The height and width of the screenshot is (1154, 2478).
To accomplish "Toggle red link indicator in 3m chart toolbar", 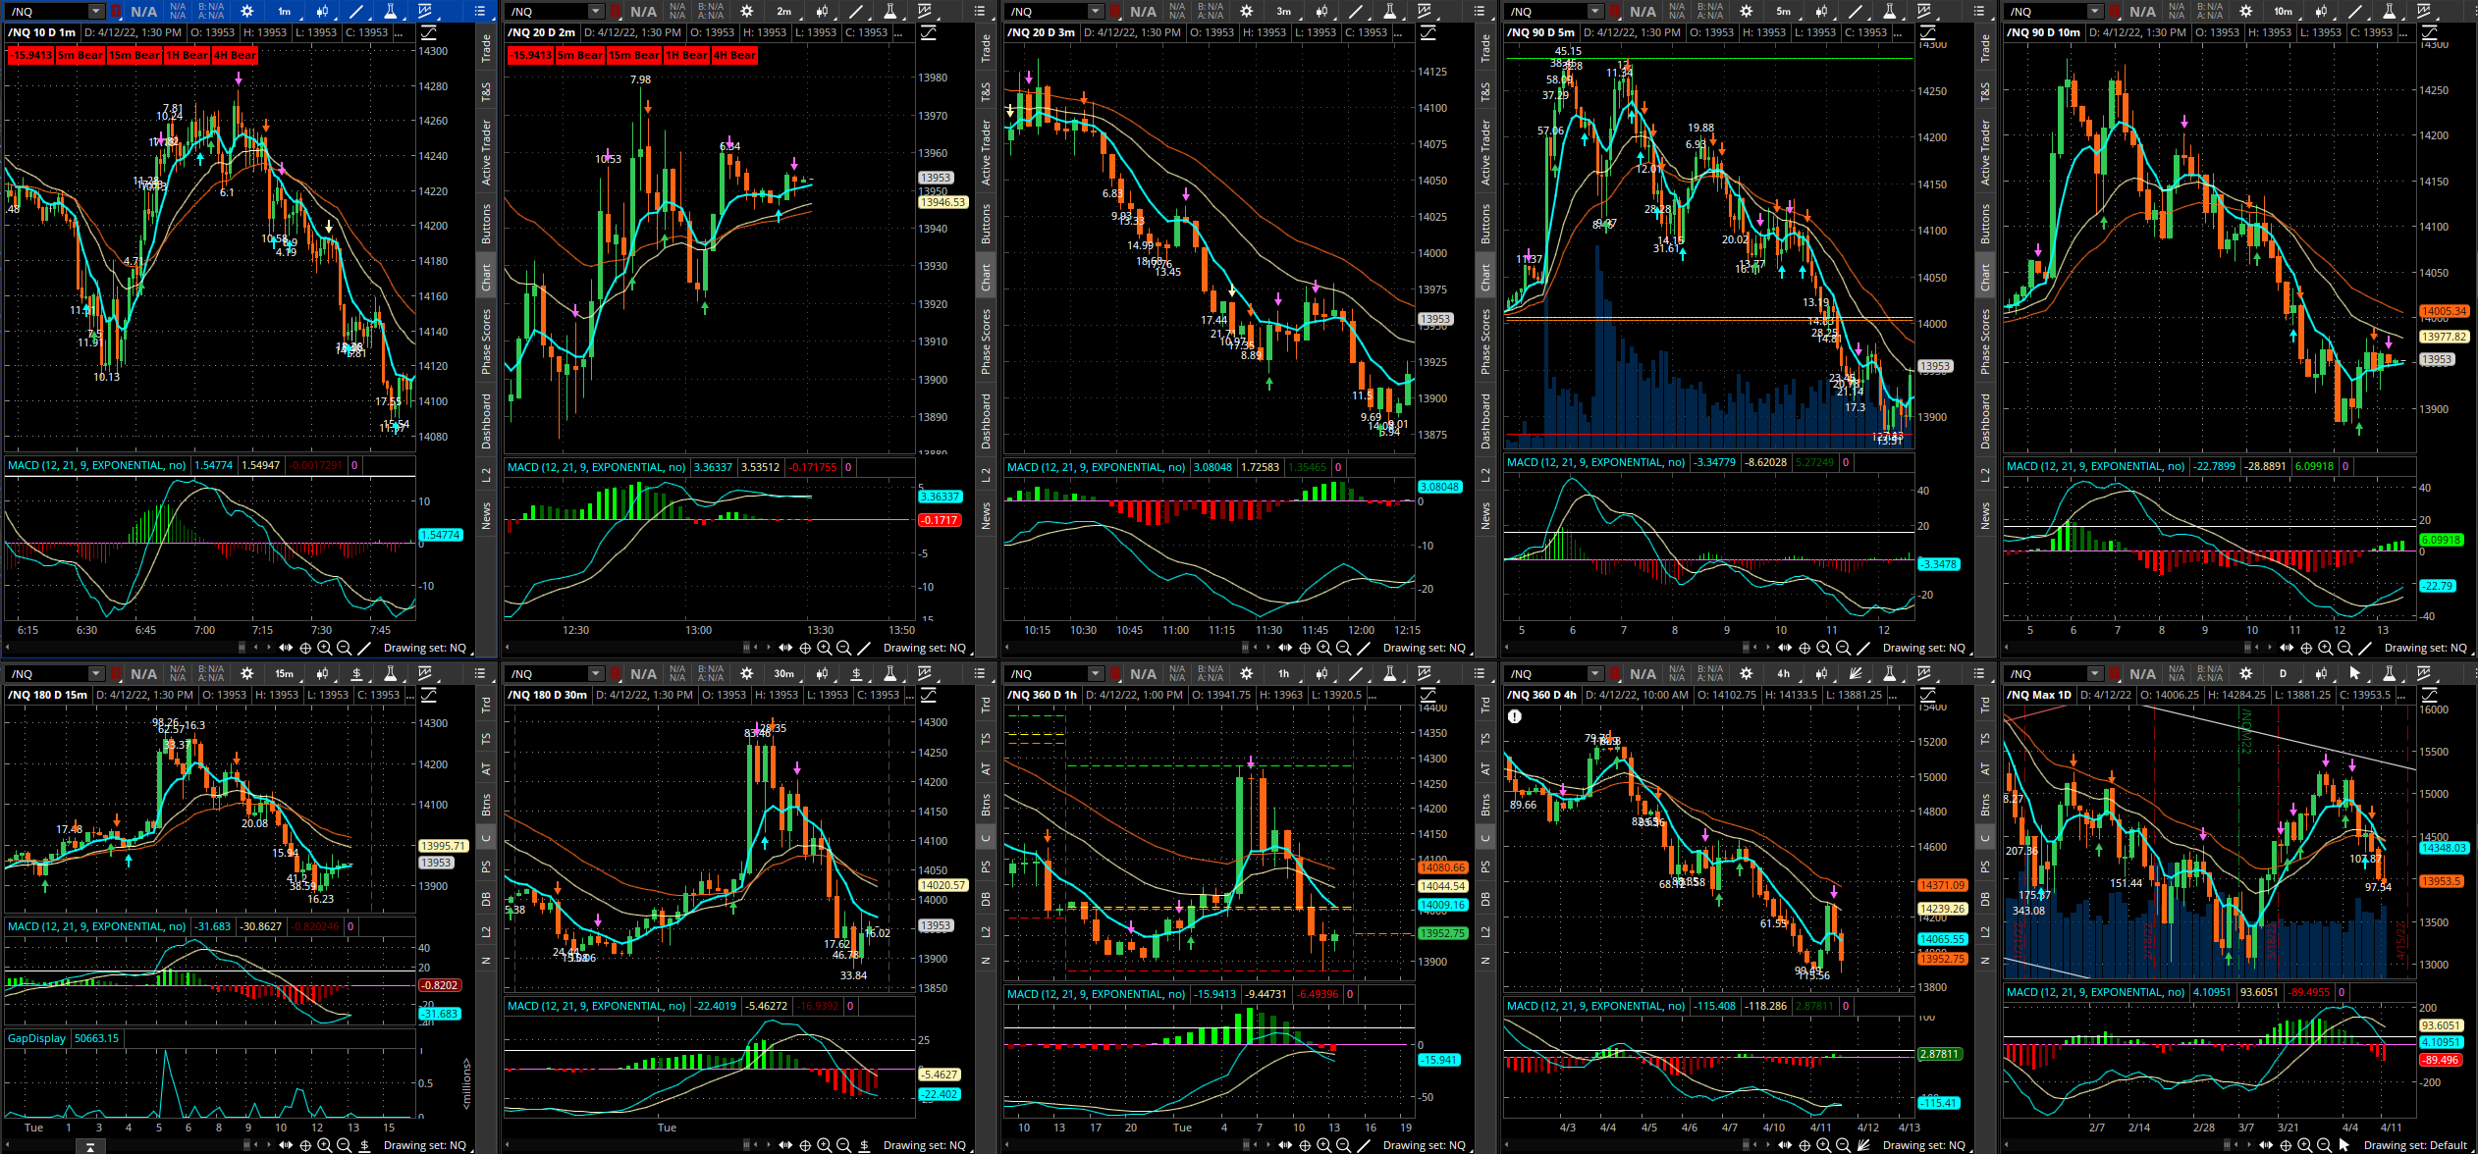I will pos(1116,12).
